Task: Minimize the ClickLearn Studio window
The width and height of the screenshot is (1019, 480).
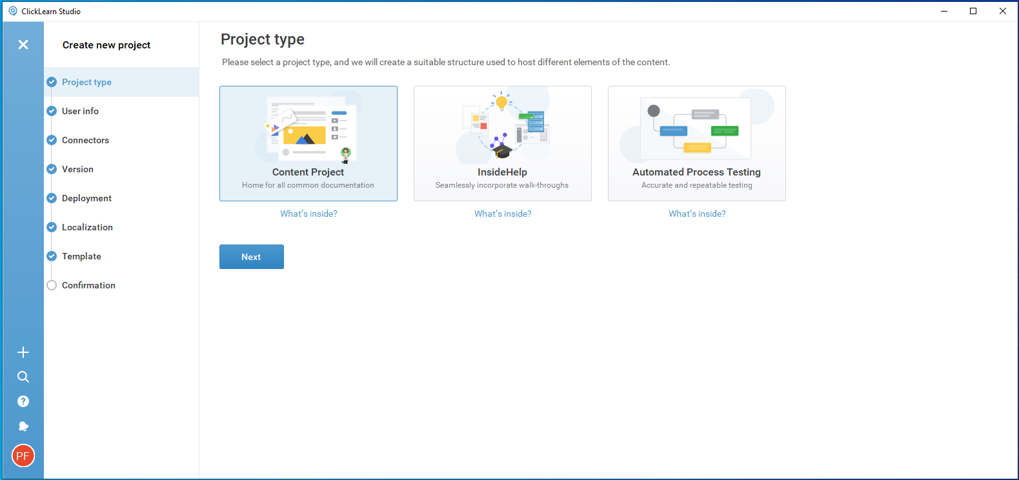Action: [944, 11]
